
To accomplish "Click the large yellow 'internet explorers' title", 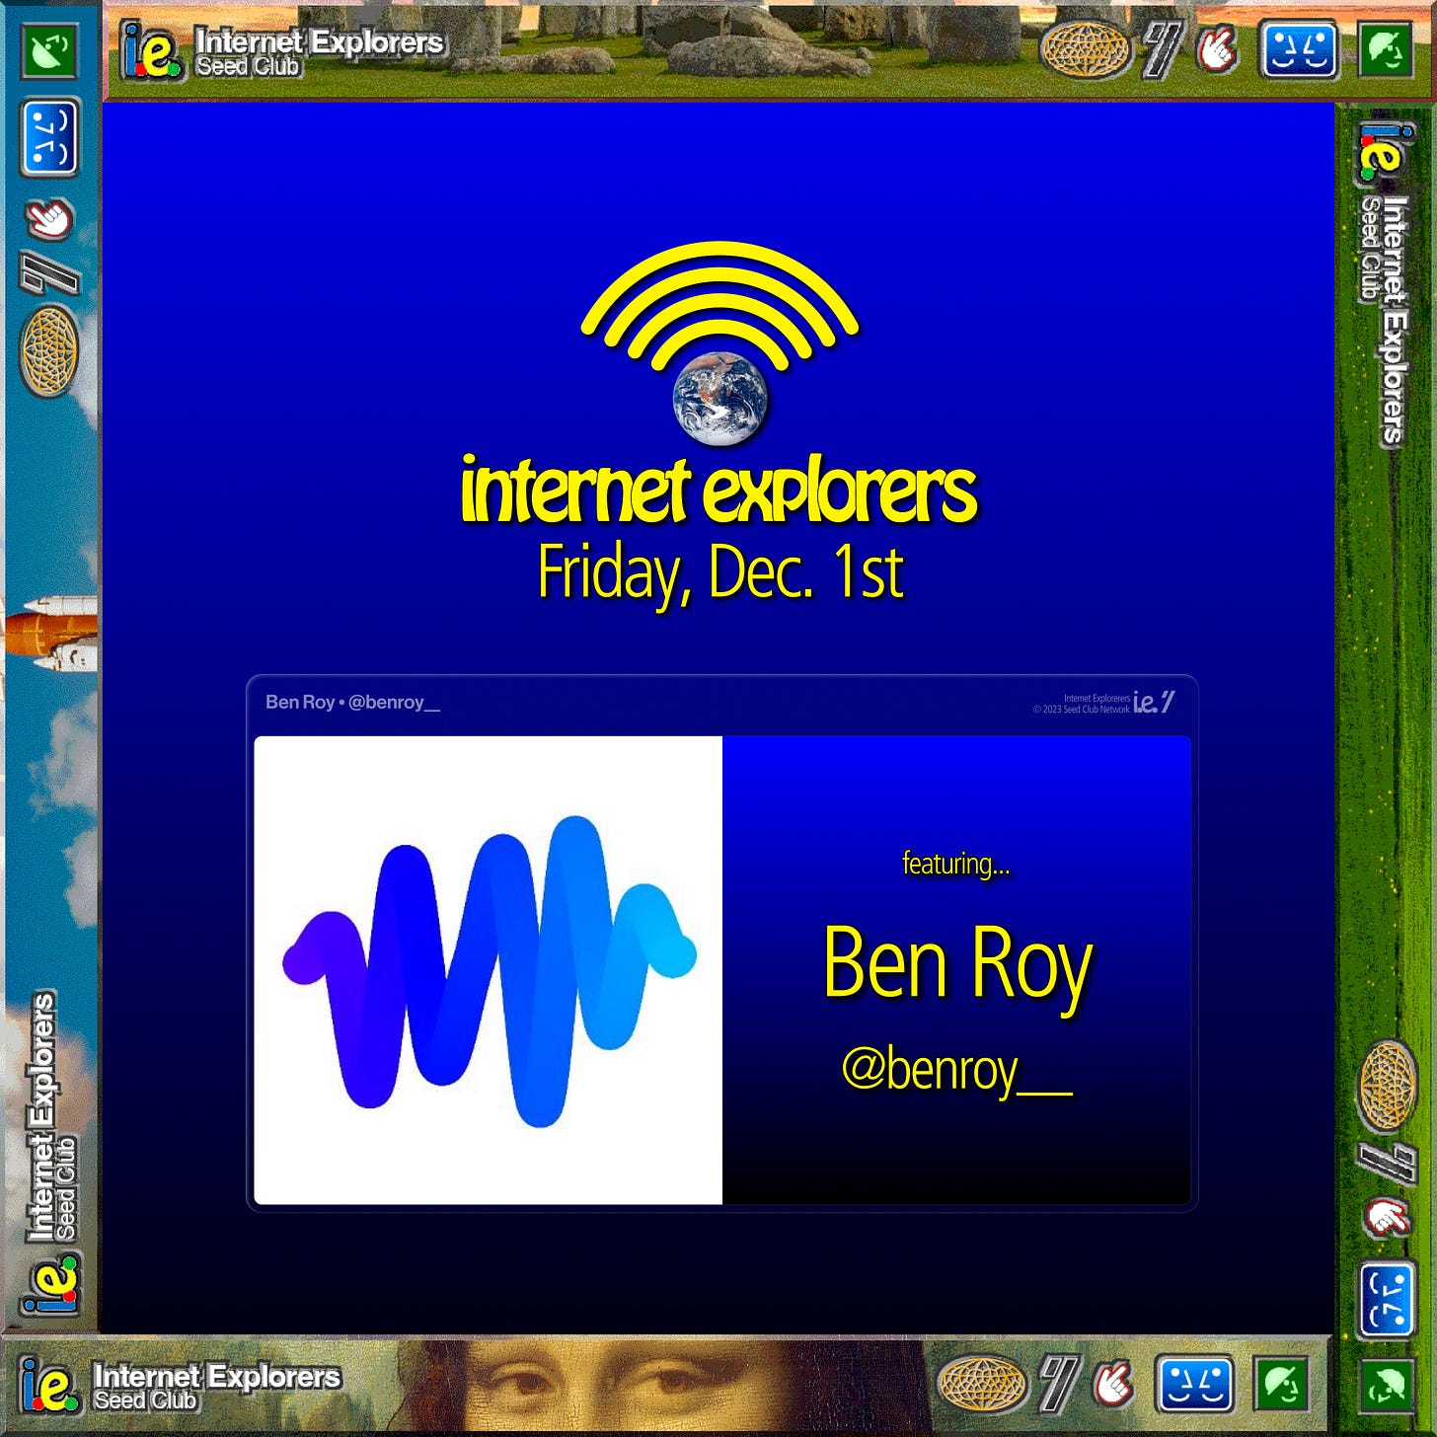I will point(718,490).
